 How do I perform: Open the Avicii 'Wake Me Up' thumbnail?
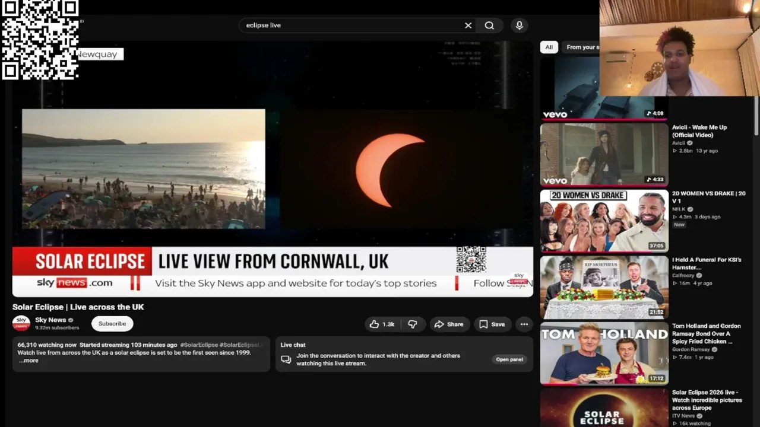(x=604, y=154)
